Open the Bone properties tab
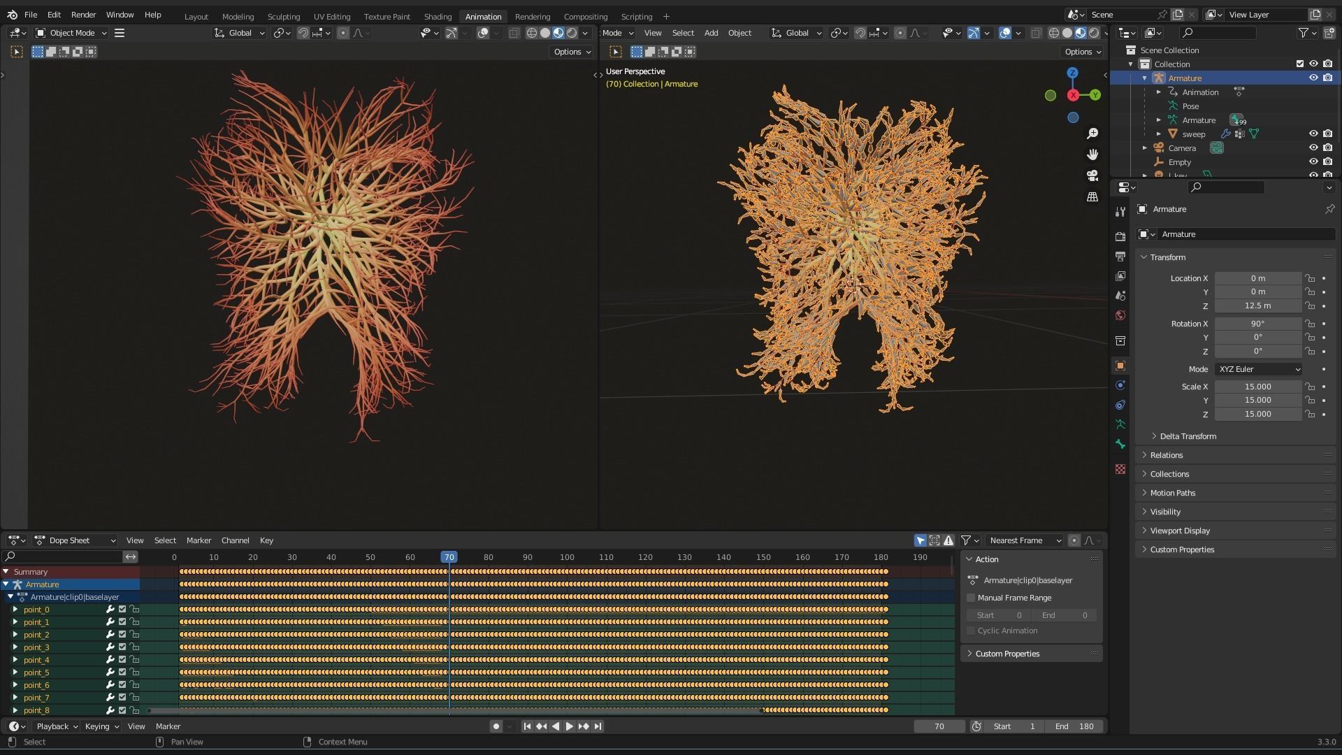 1120,444
